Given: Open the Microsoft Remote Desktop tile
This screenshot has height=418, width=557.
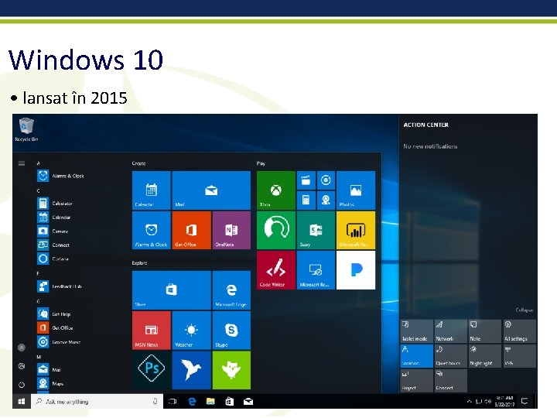Looking at the screenshot, I should pos(316,270).
